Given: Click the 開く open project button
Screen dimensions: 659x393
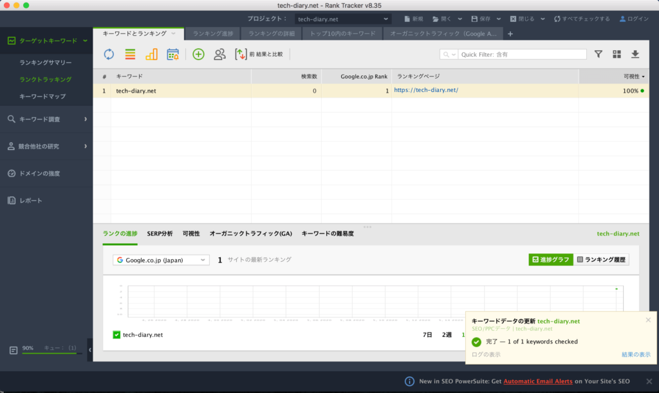Looking at the screenshot, I should coord(441,19).
